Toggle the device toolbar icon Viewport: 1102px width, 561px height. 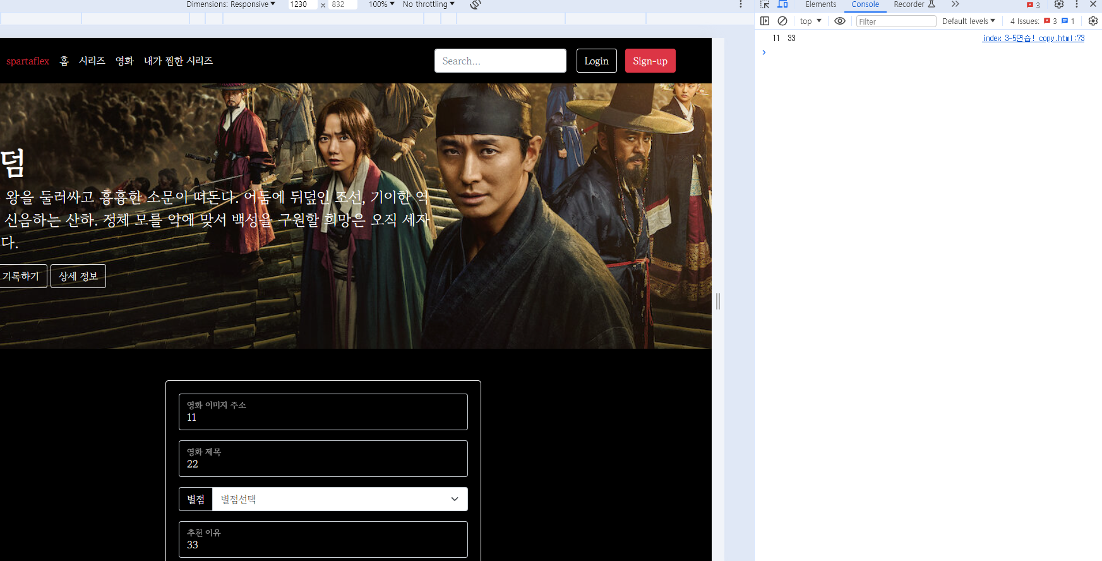tap(782, 4)
